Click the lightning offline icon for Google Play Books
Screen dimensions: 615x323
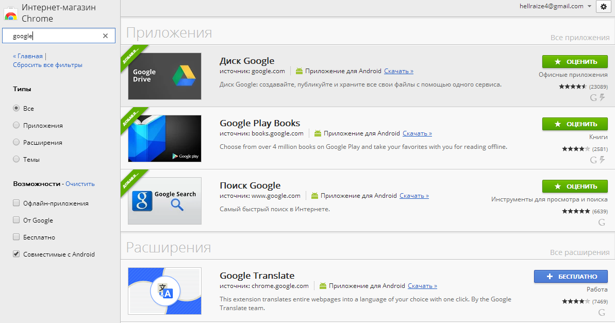[603, 160]
